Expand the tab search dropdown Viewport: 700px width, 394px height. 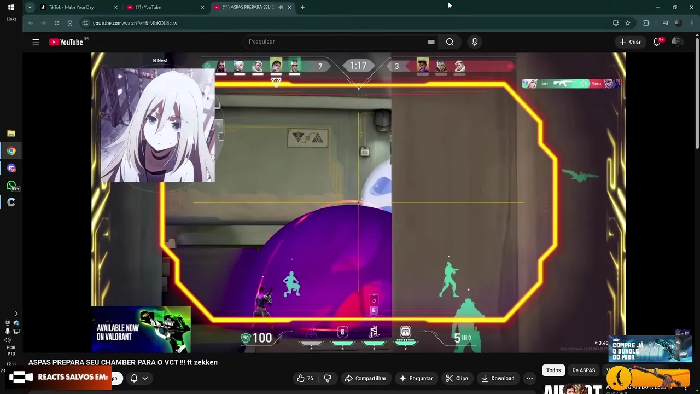[x=30, y=7]
